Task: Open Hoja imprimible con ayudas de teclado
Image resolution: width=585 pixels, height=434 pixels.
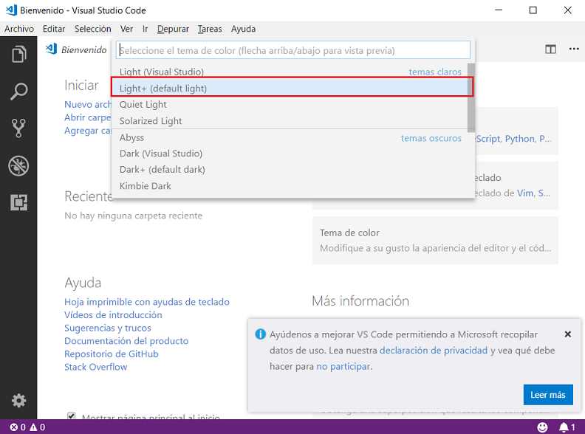Action: pos(147,302)
